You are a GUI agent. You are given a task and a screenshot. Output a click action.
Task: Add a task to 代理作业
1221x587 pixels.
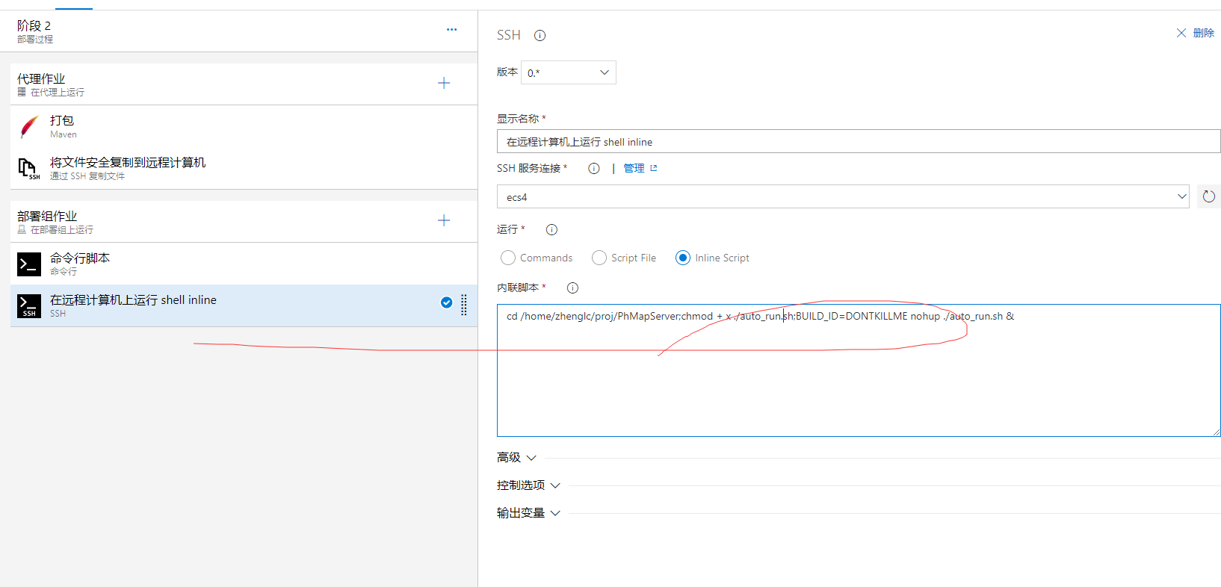tap(444, 83)
